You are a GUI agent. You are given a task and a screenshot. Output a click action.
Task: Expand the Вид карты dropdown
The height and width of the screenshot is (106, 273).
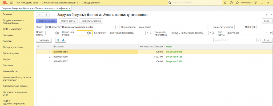click(267, 33)
